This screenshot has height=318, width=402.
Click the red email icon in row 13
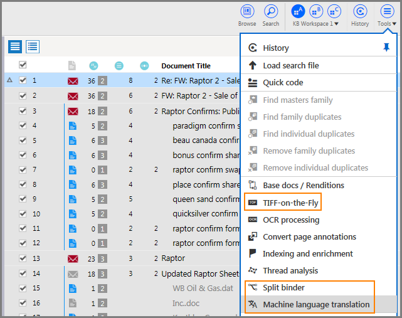pos(73,259)
